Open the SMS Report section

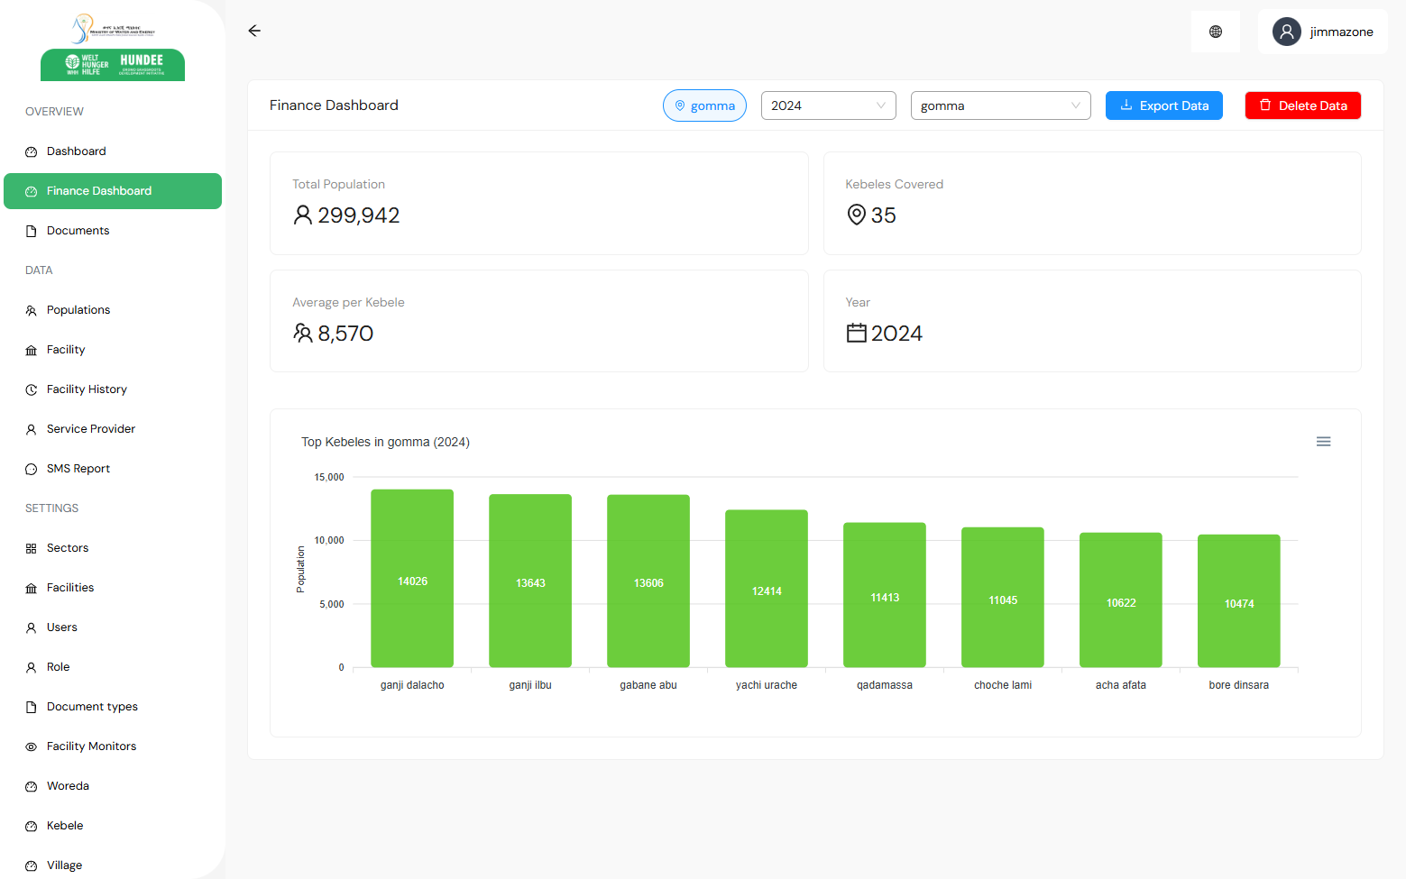pos(78,469)
